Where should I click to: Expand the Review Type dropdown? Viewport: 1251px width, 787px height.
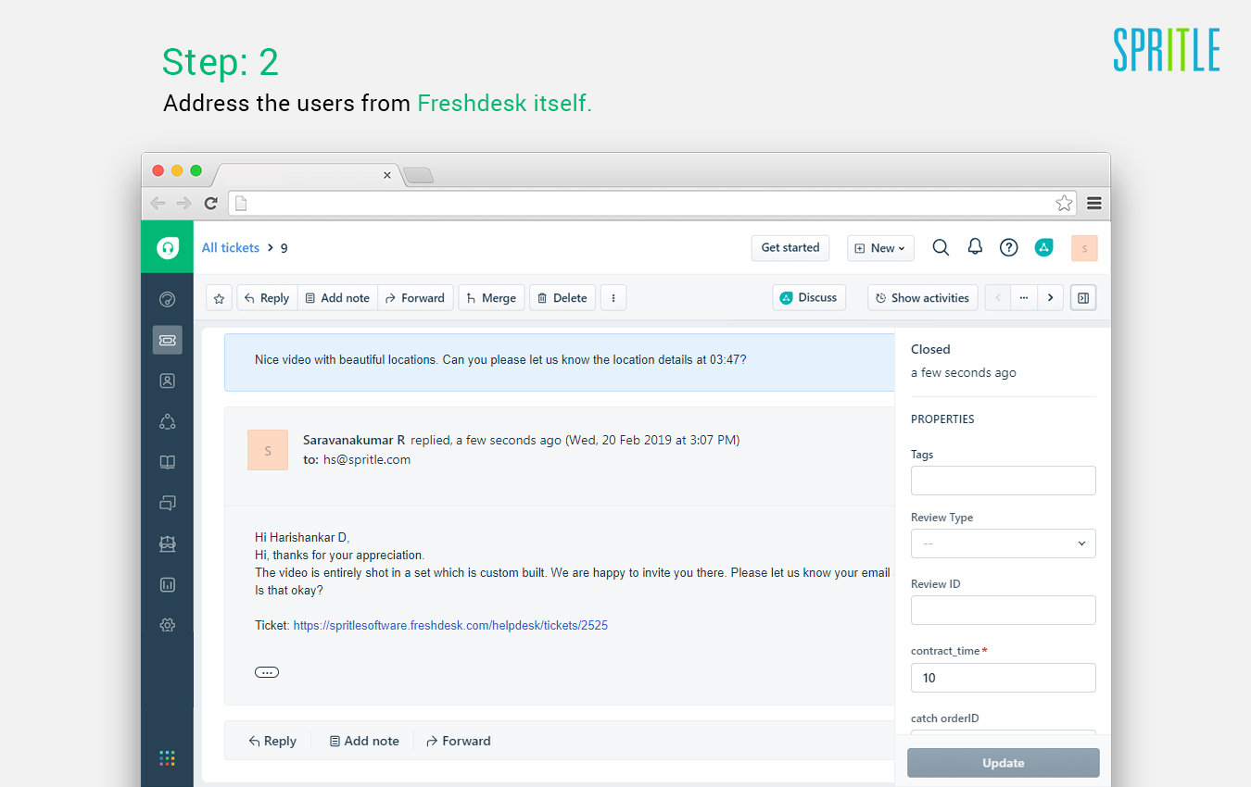(1003, 543)
